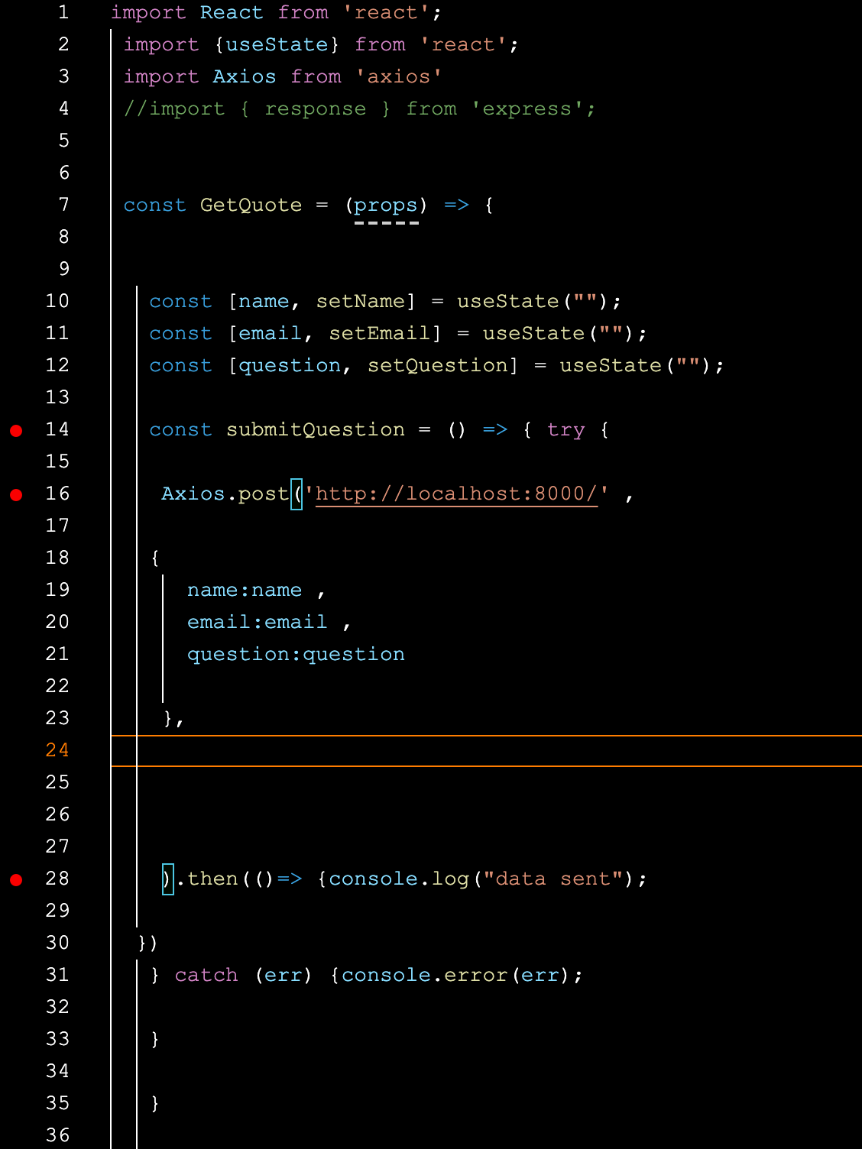862x1149 pixels.
Task: Select the GetQuote constant name
Action: [x=251, y=205]
